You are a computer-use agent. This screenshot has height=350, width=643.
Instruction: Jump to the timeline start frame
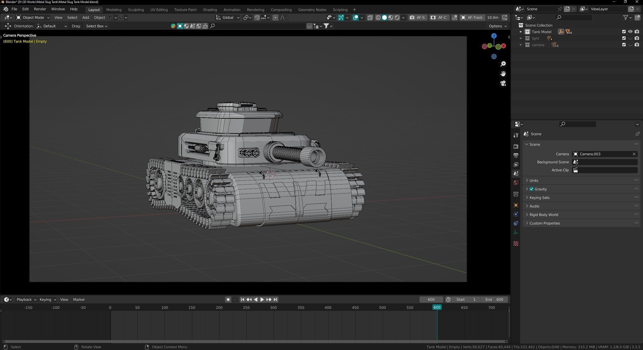242,300
